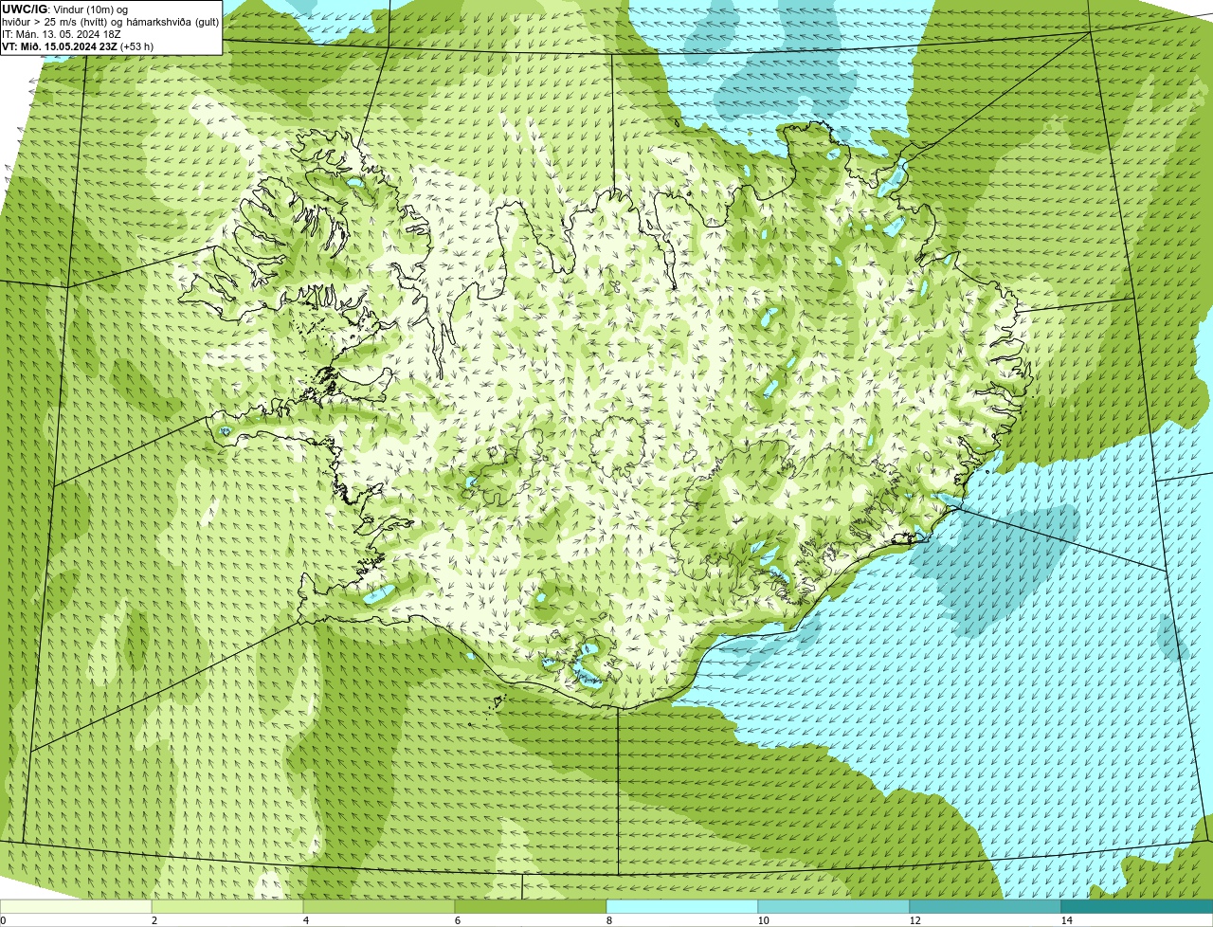1213x927 pixels.
Task: Click the 8–10 m/s pale cyan swatch
Action: [682, 906]
